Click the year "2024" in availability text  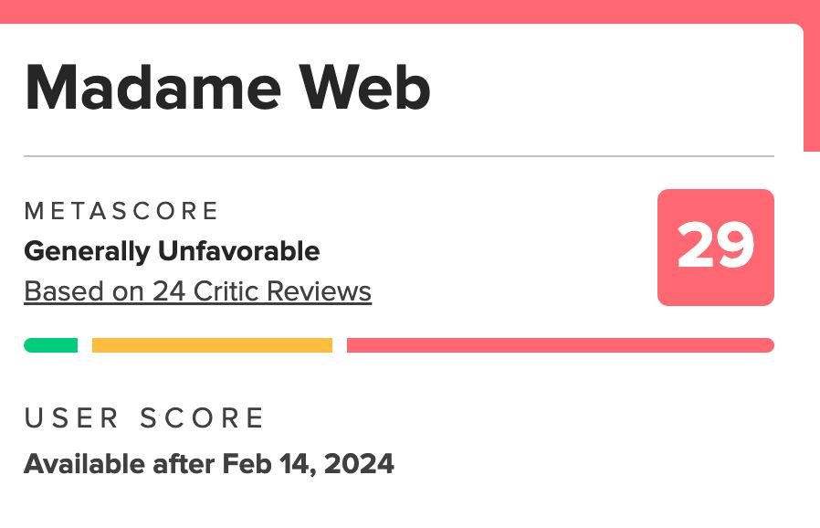pos(357,463)
